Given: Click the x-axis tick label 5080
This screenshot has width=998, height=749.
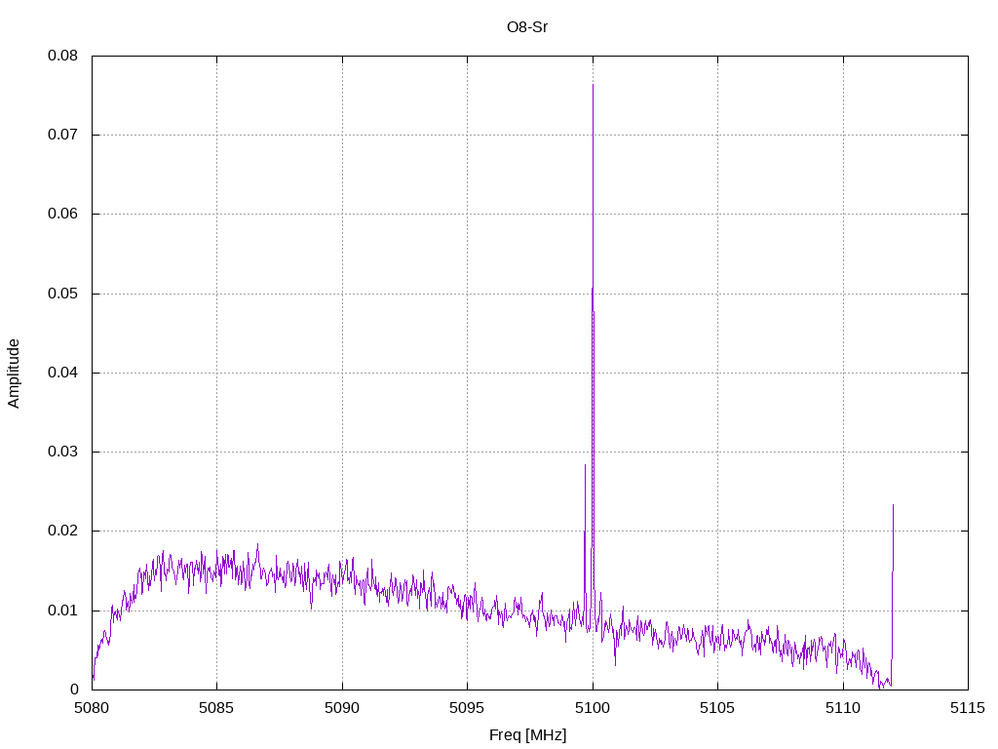Looking at the screenshot, I should 92,708.
